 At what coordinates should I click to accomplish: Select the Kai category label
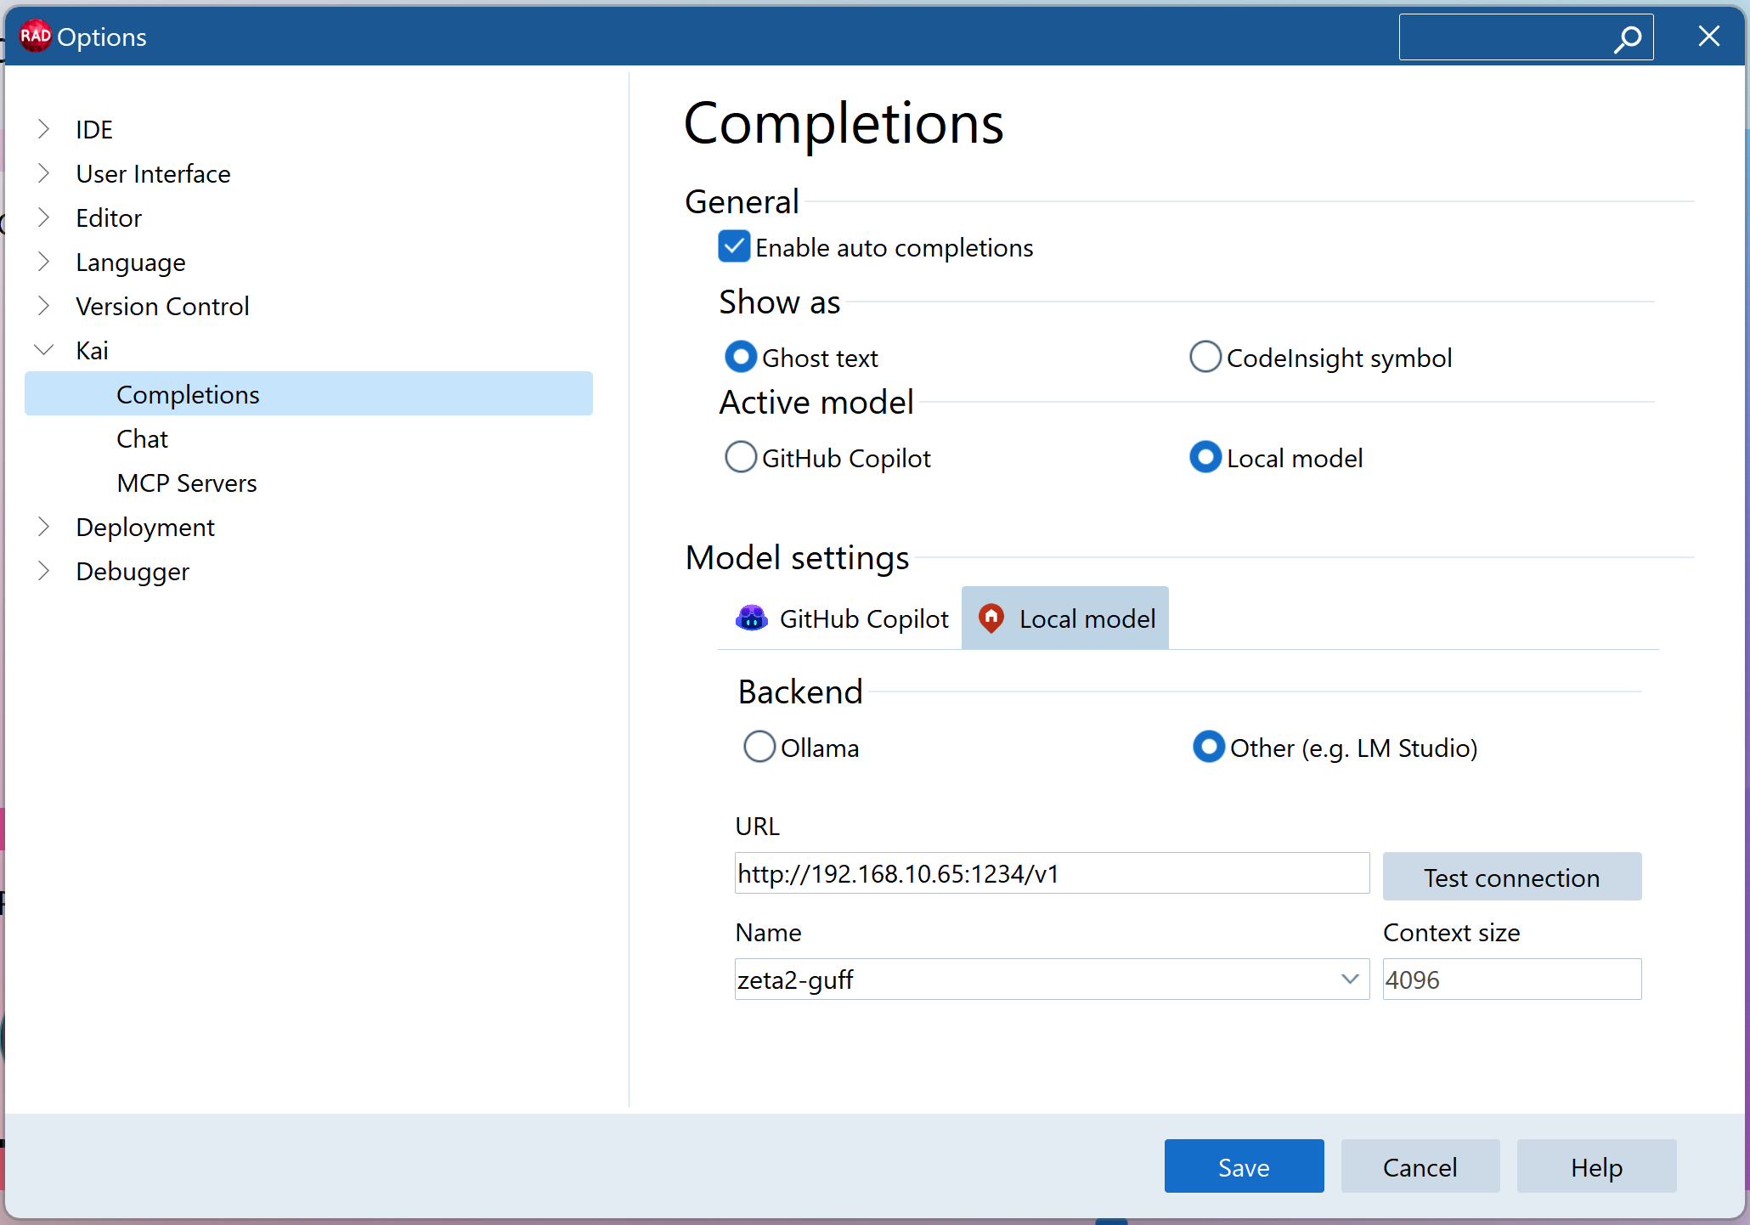[x=92, y=350]
